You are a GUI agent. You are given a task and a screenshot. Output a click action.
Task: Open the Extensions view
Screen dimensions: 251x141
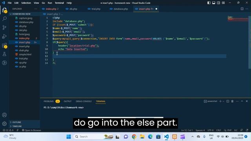[x=4, y=45]
